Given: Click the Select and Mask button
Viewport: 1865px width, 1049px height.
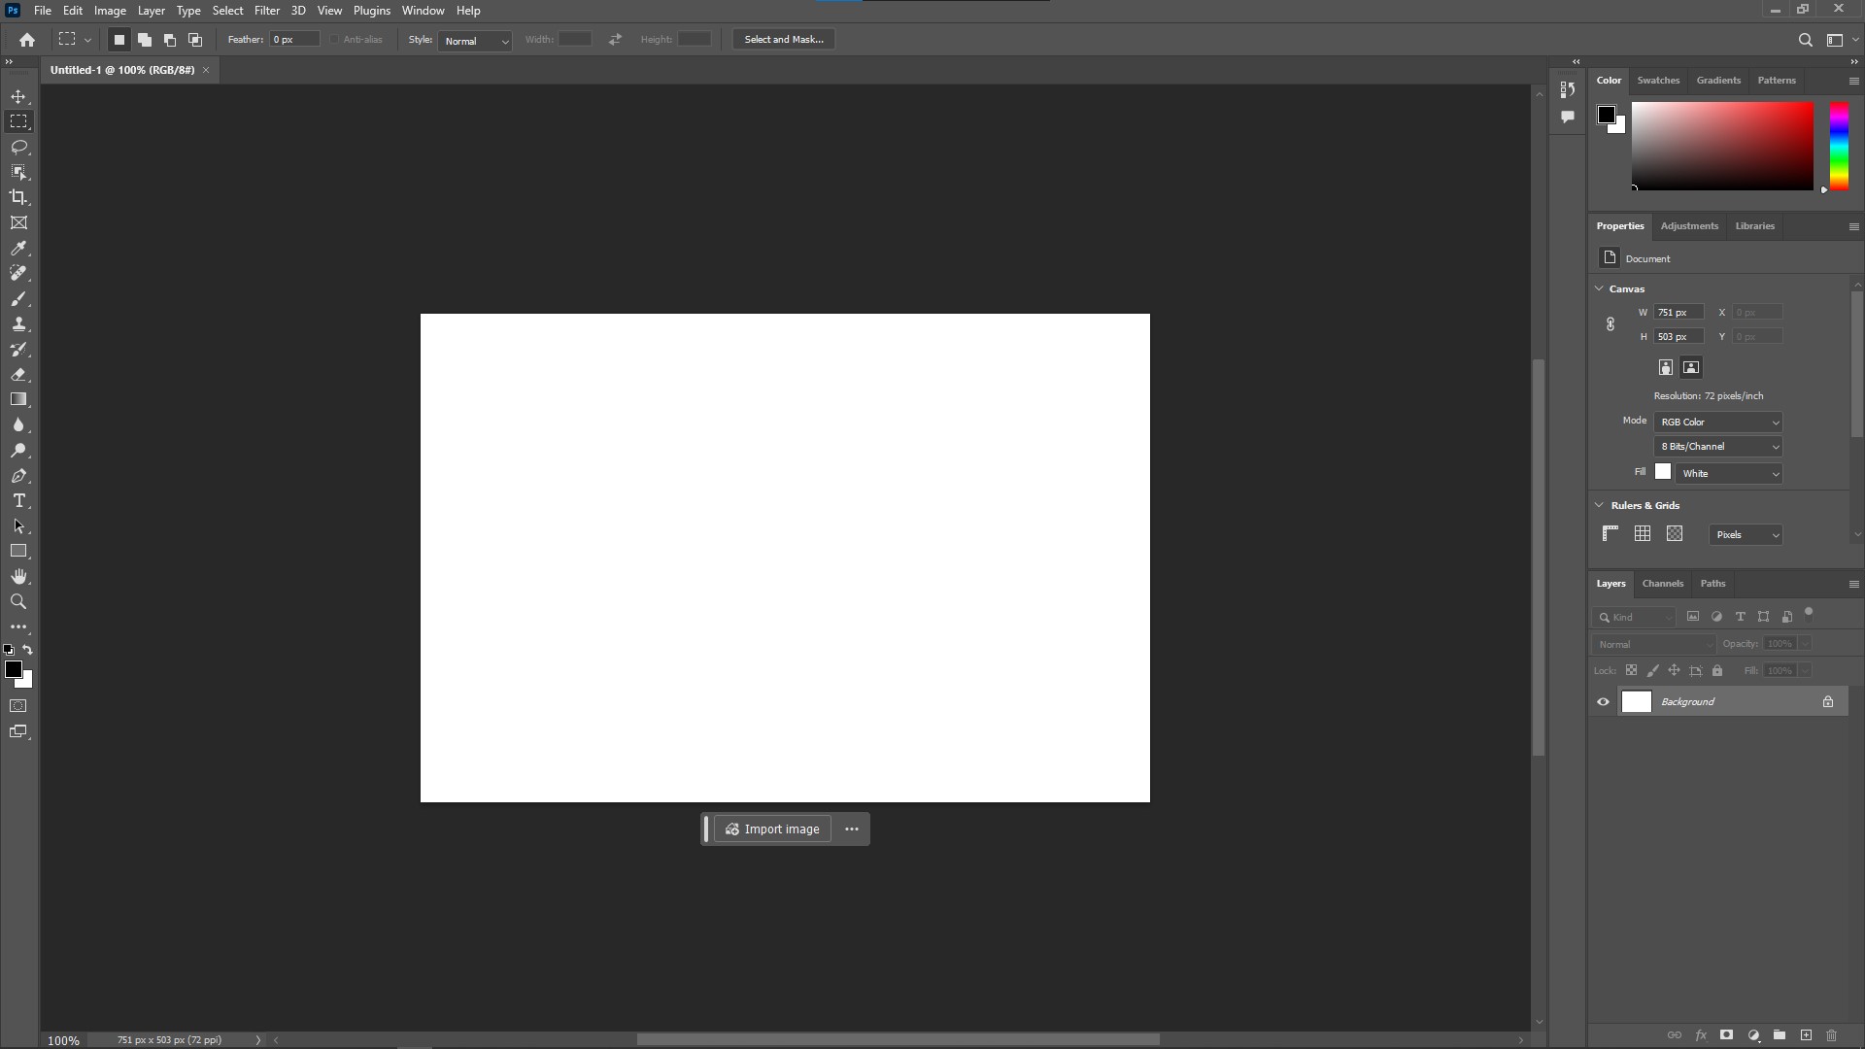Looking at the screenshot, I should pyautogui.click(x=783, y=40).
